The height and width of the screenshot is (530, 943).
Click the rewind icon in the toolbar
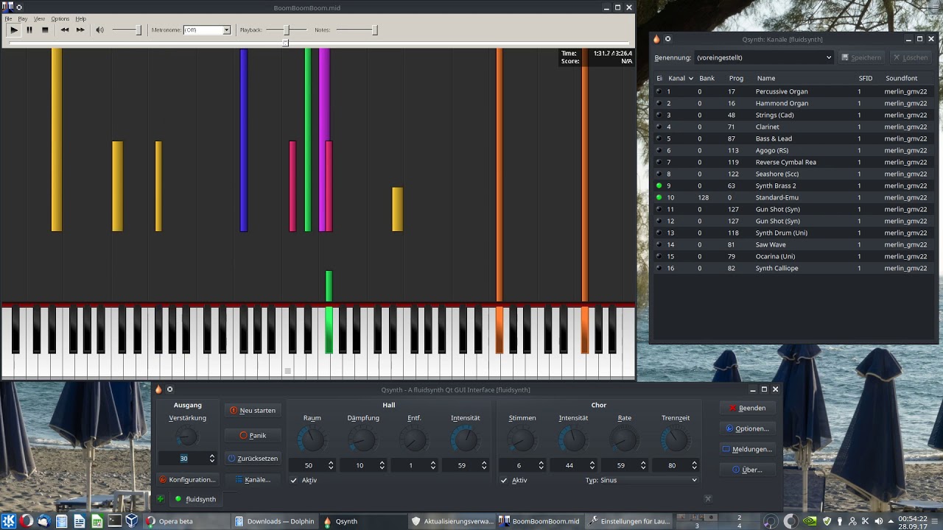[65, 30]
